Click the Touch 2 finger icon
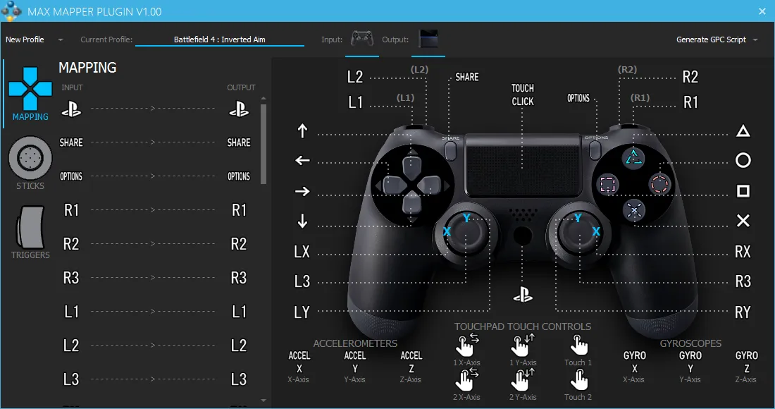Screen dimensions: 775x409 [x=578, y=380]
